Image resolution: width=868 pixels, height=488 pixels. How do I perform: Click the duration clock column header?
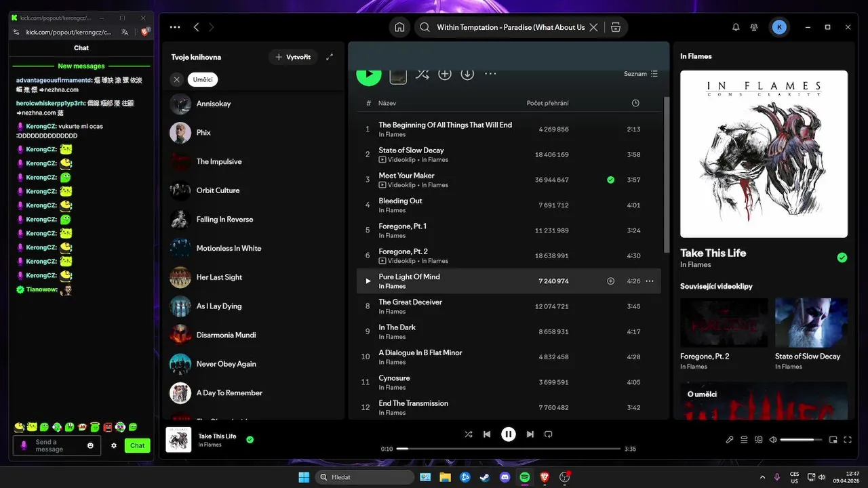coord(635,103)
